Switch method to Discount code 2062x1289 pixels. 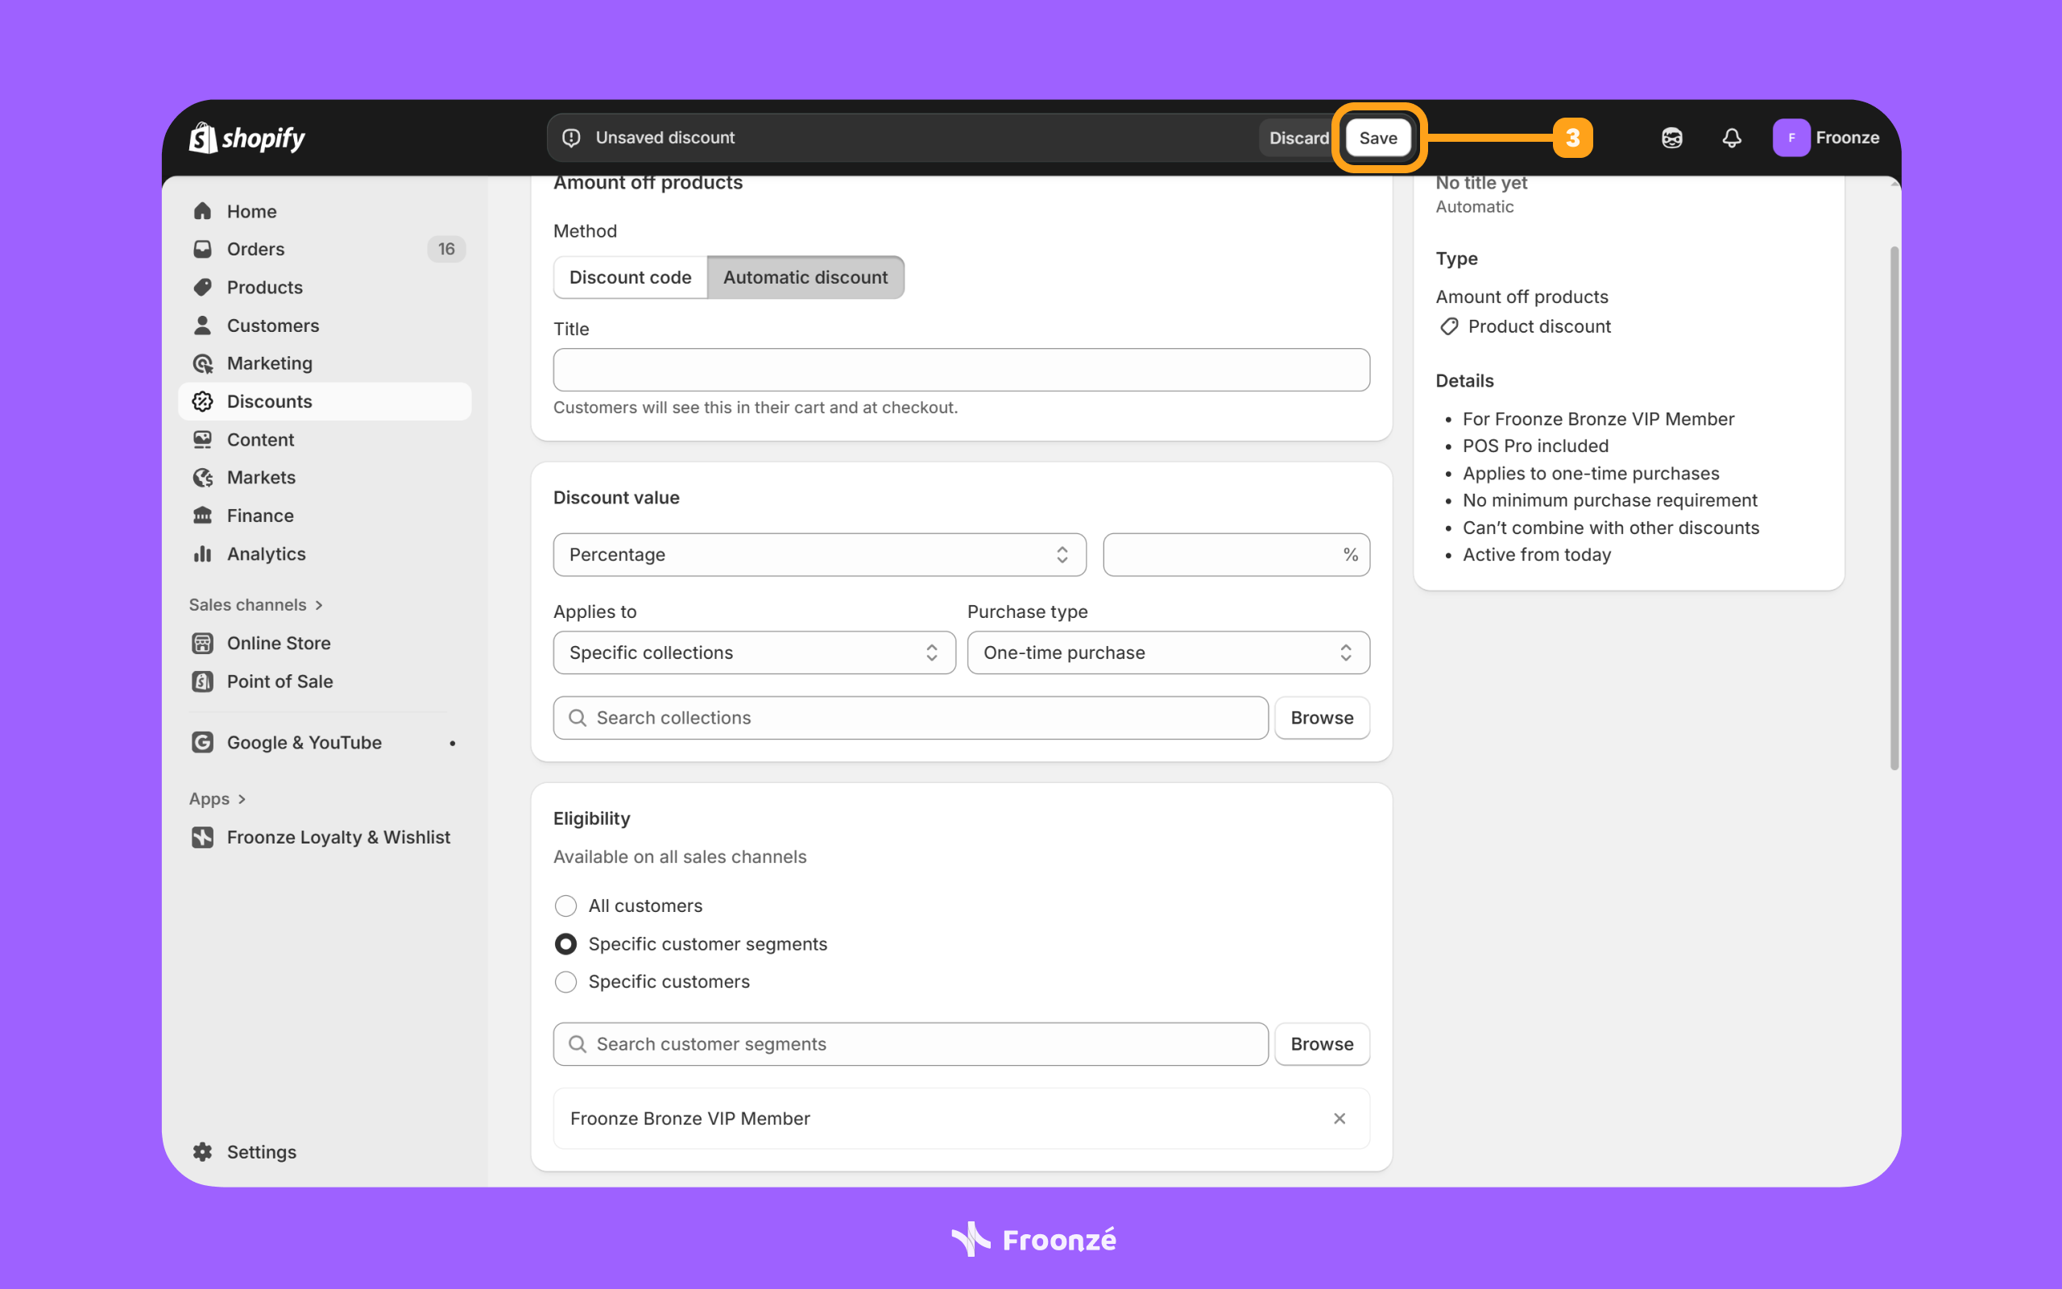tap(630, 277)
